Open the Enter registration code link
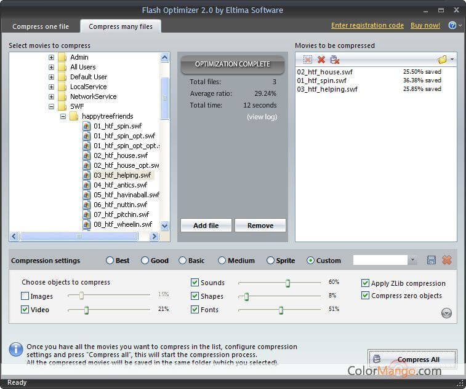Screen dimensions: 466x389 (x=367, y=26)
